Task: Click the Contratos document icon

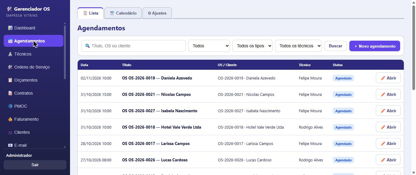Action: click(x=10, y=93)
